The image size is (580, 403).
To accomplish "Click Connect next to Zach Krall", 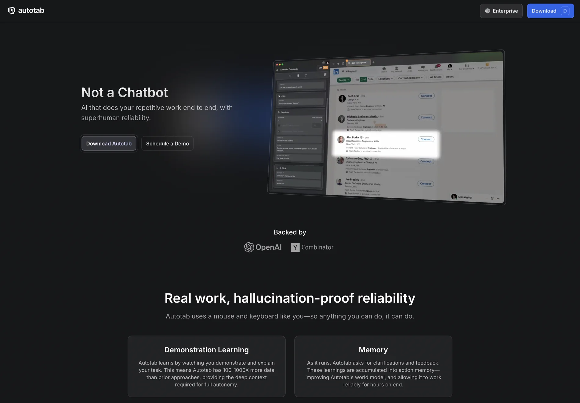I will tap(426, 96).
